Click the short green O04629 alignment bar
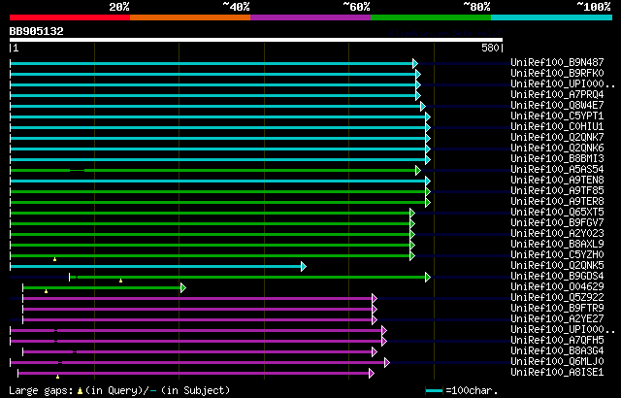Image resolution: width=621 pixels, height=398 pixels. (x=102, y=288)
